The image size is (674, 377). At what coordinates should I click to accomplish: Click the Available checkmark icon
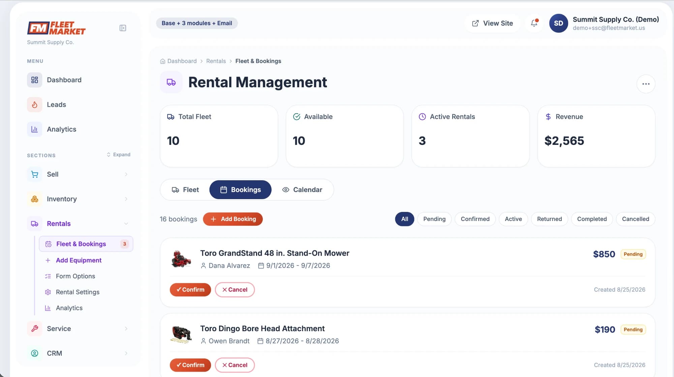pyautogui.click(x=297, y=117)
